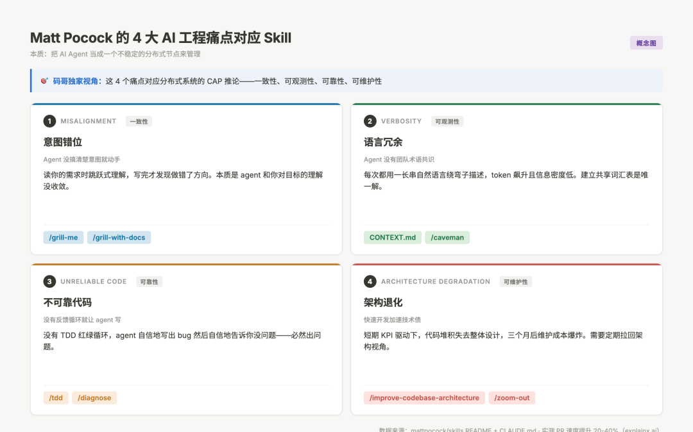This screenshot has width=693, height=432.
Task: Click the CONTEXT.md tag
Action: (x=393, y=237)
